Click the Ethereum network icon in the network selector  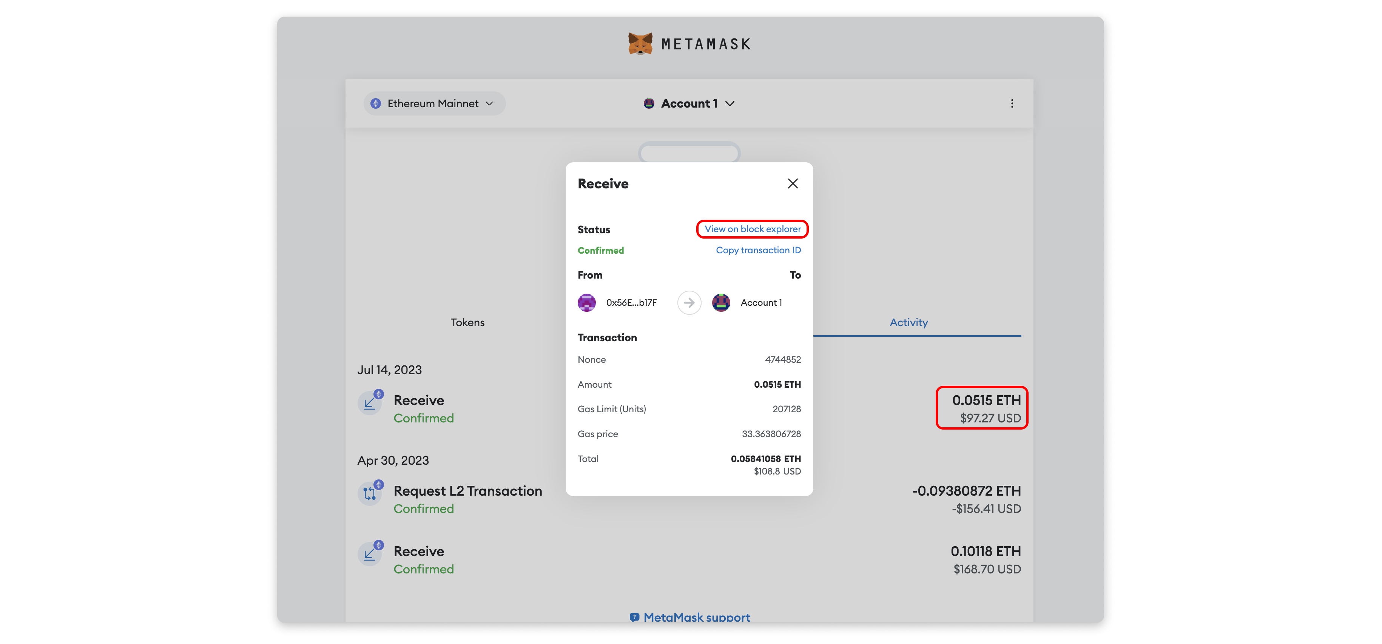(376, 103)
